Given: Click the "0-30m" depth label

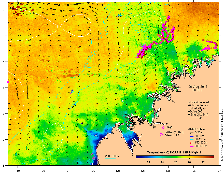Looking at the screenshot, I should point(199,133).
